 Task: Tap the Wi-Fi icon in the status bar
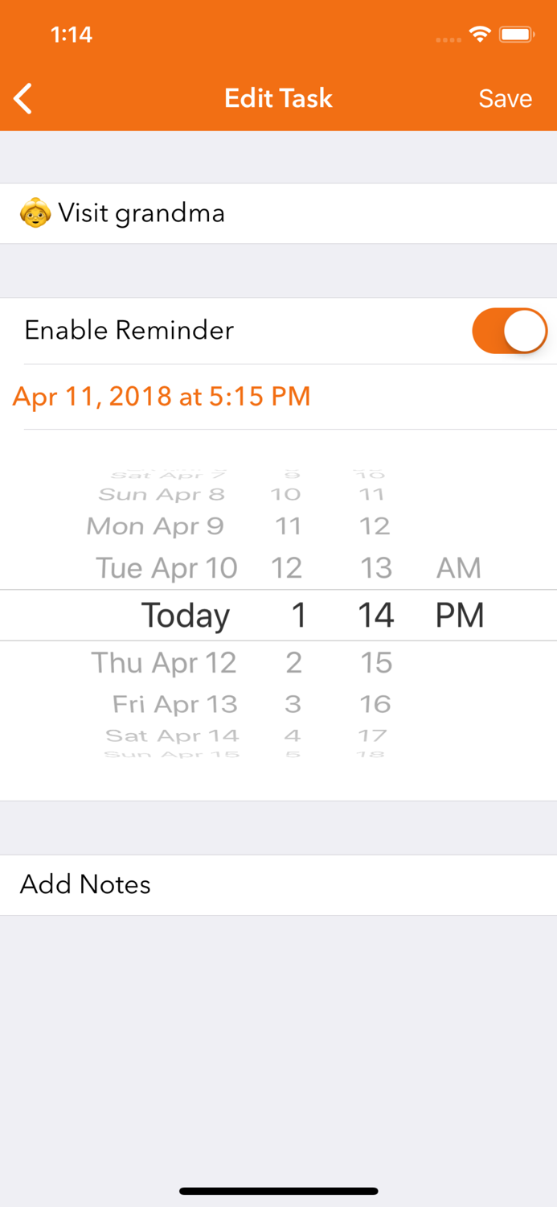click(x=480, y=35)
